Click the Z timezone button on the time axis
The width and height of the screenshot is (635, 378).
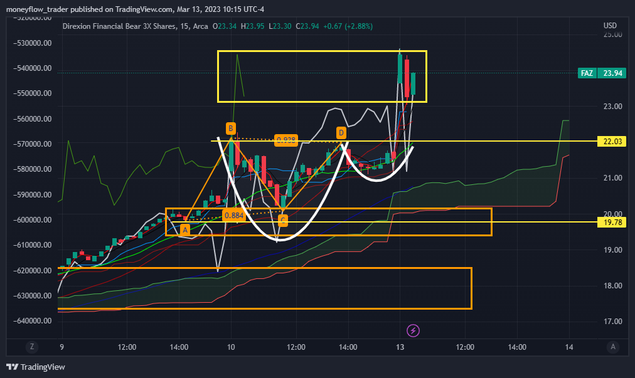32,347
